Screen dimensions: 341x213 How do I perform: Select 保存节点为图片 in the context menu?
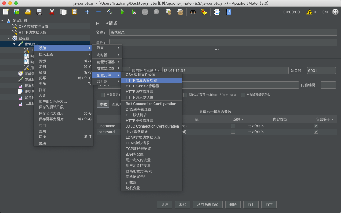(x=64, y=114)
